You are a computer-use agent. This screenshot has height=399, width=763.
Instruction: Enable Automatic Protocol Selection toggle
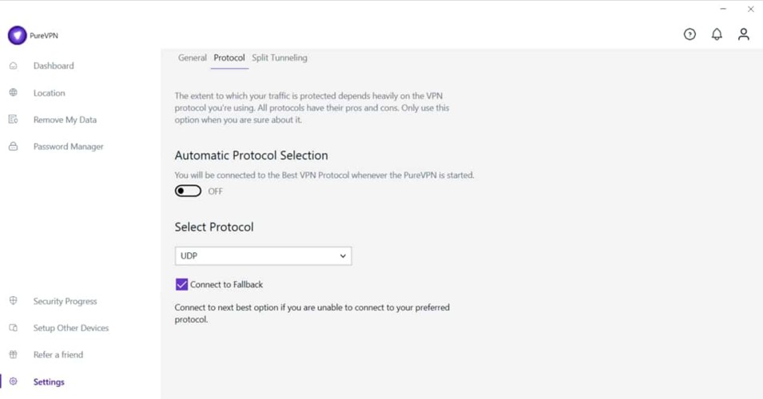[189, 192]
